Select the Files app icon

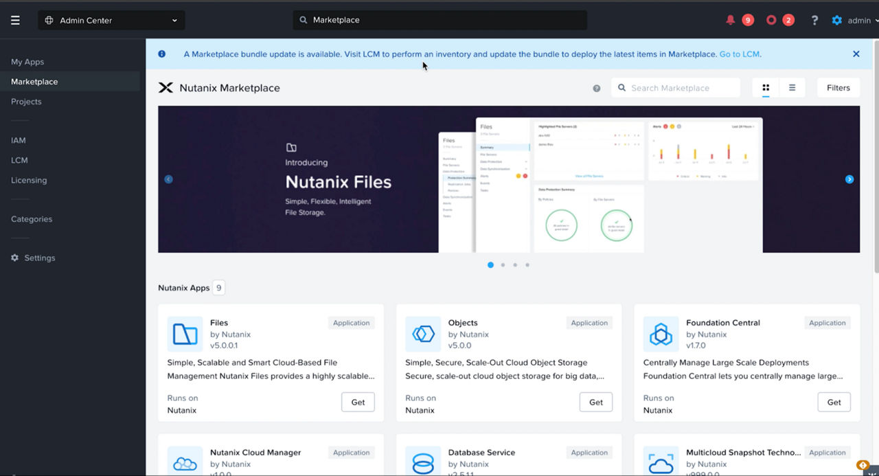[x=184, y=334]
